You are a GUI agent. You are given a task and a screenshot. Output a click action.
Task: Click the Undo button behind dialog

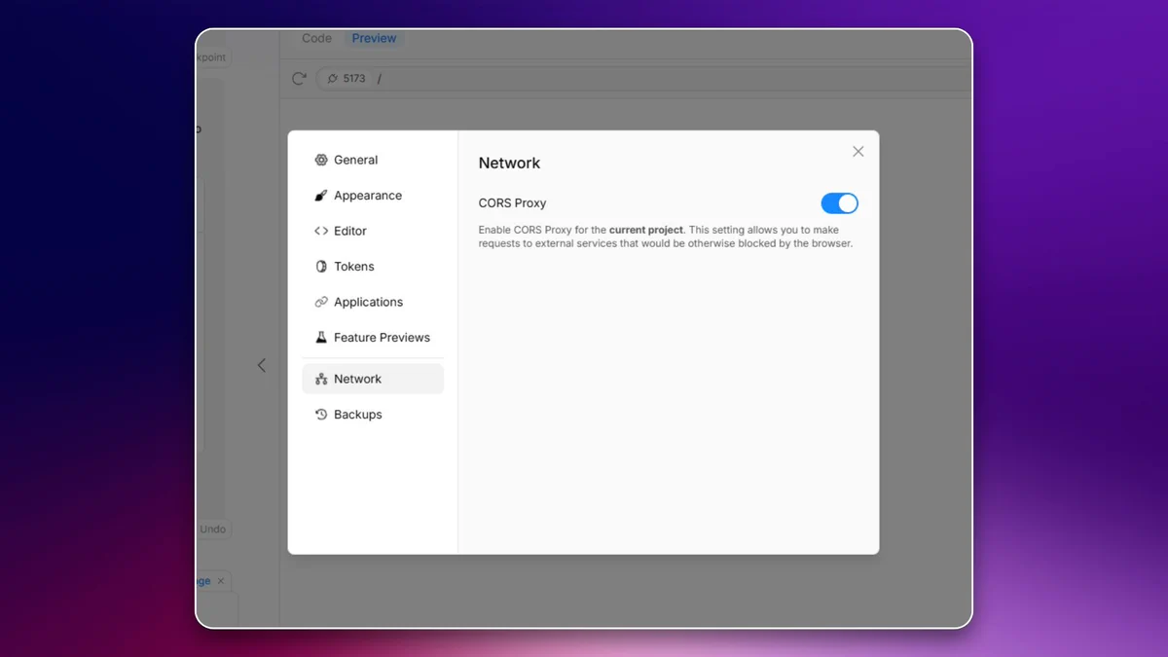click(213, 529)
